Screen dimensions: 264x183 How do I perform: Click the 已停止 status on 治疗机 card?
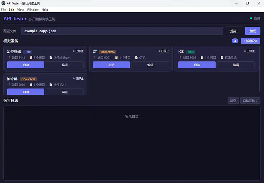tap(78, 78)
